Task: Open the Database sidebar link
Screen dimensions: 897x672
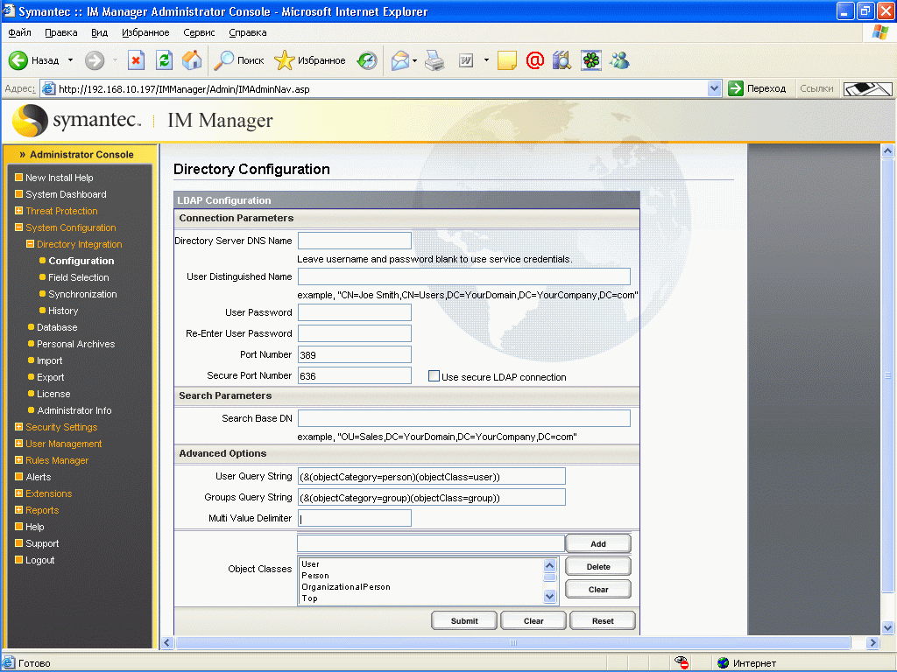Action: [x=57, y=327]
